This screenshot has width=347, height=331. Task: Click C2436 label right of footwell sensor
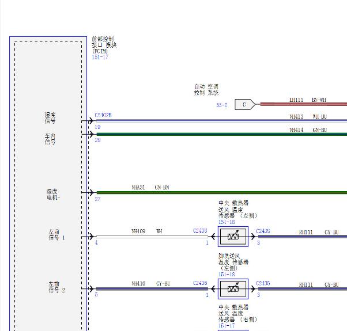tap(263, 283)
